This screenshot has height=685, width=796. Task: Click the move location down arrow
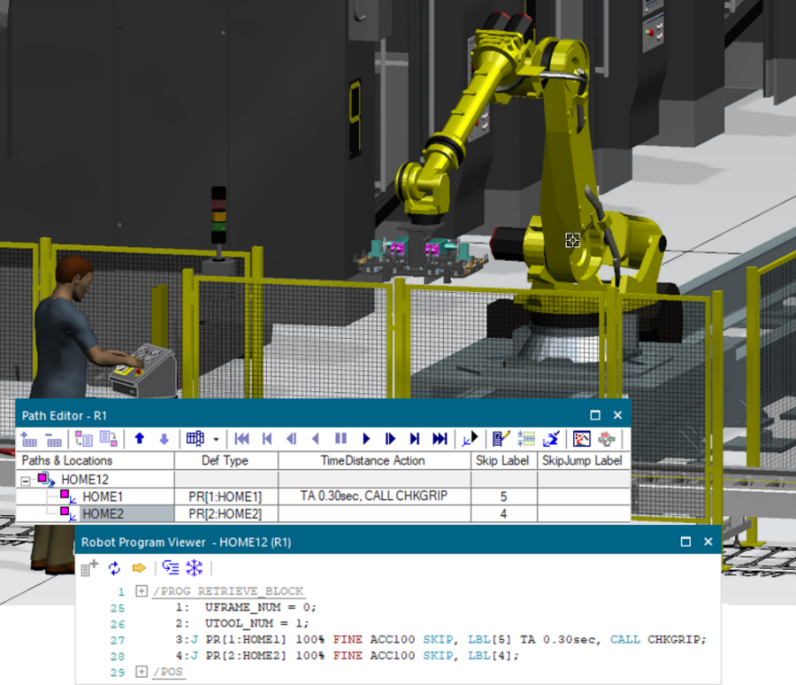pos(164,439)
